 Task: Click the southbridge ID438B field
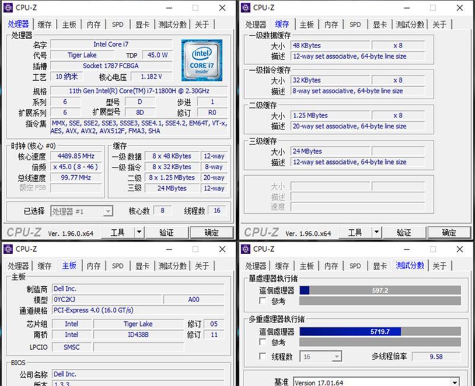point(138,335)
